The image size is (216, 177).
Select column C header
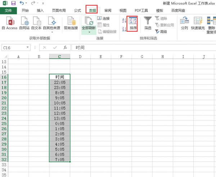click(60, 57)
